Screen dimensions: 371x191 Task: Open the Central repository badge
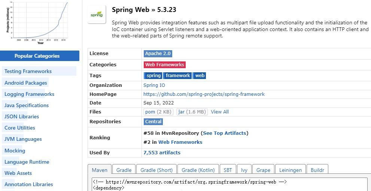click(153, 122)
